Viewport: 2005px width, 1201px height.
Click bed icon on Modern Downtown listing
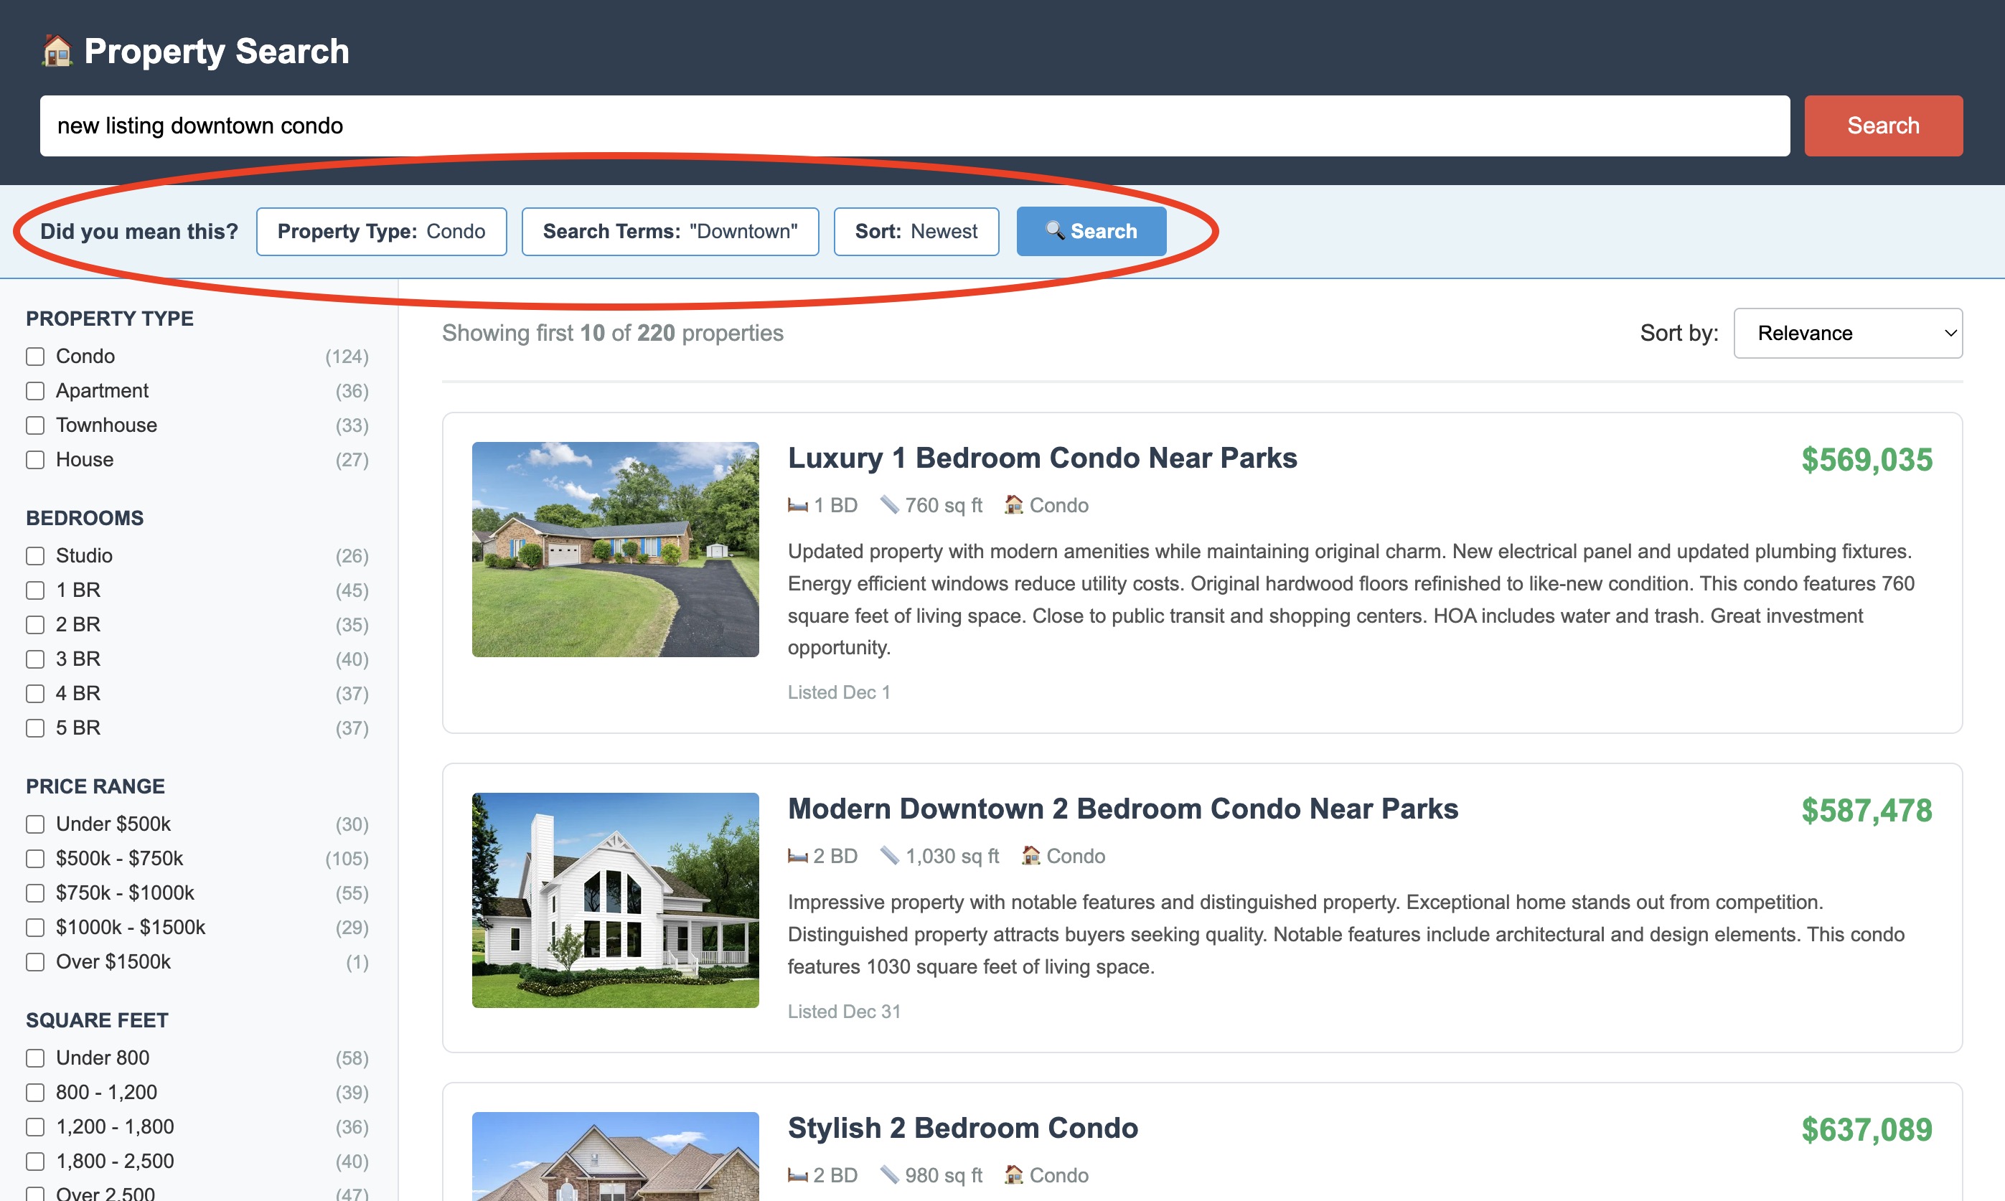(x=797, y=856)
